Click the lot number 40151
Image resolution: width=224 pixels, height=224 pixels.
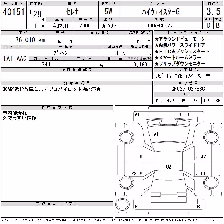point(14,11)
